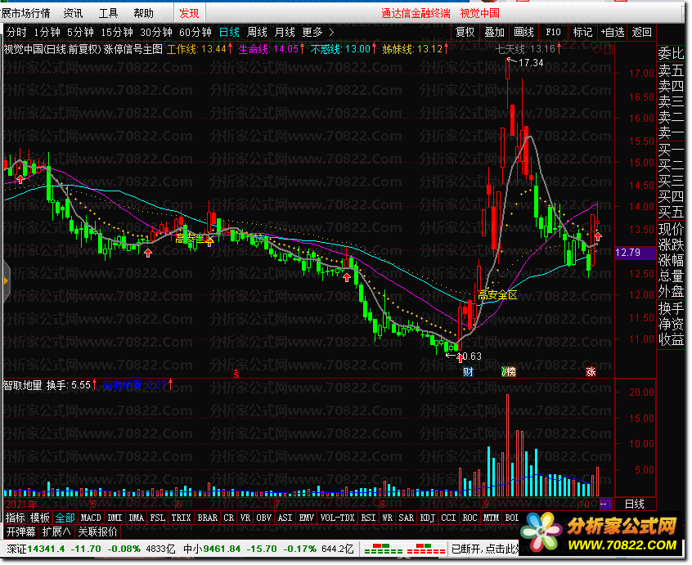692x565 pixels.
Task: Click the 涨 marker below chart
Action: click(591, 372)
